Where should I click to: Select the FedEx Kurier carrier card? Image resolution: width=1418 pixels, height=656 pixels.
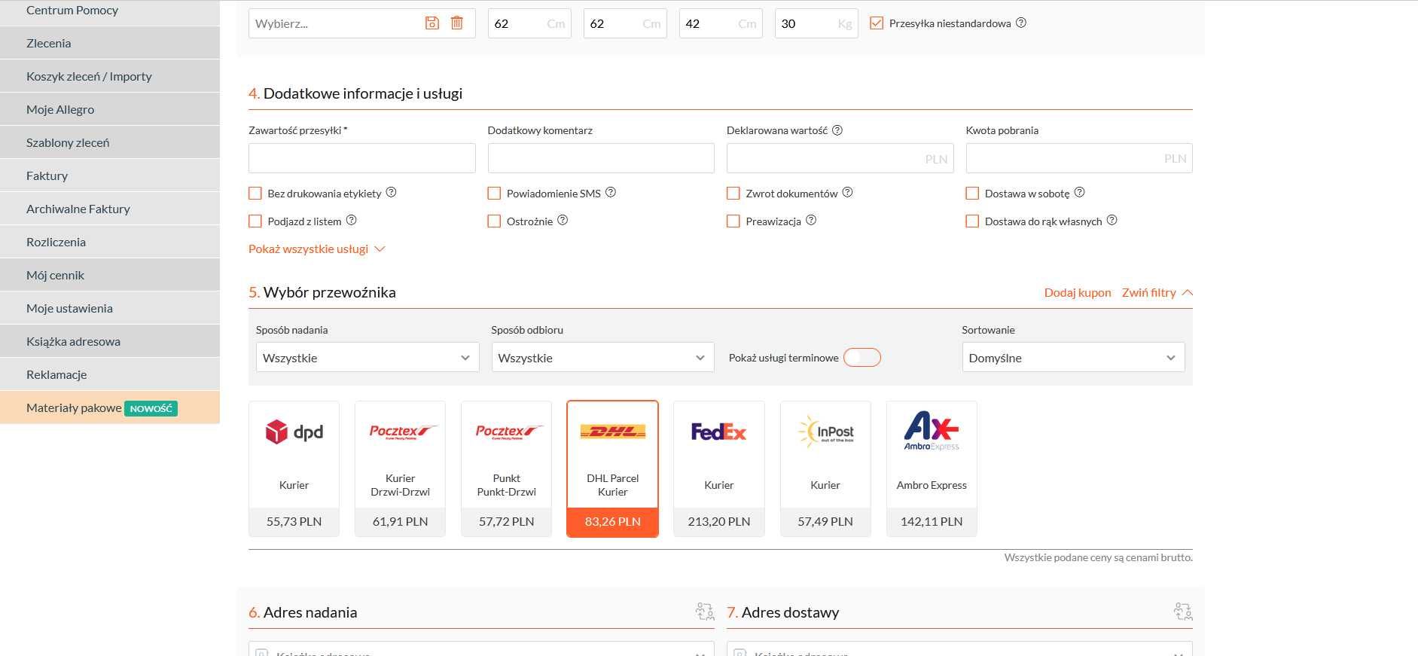719,468
